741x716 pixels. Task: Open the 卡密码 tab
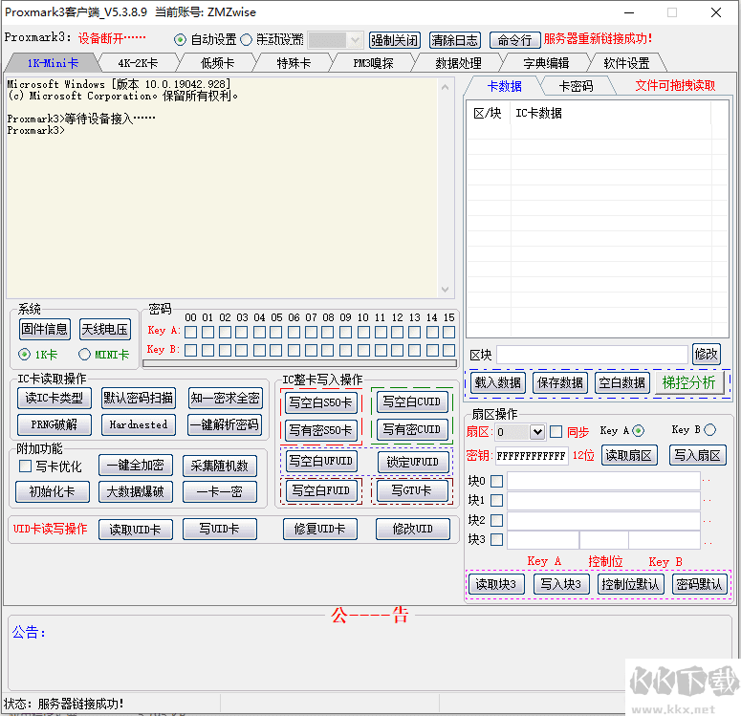[575, 86]
